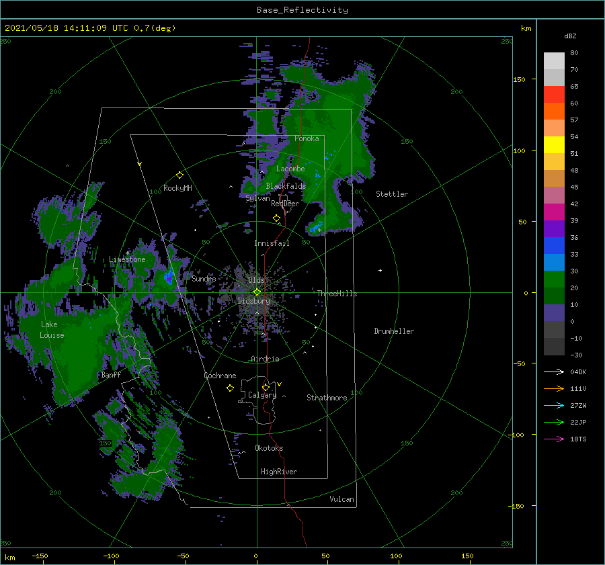This screenshot has width=605, height=565.
Task: Click the Sylvan label
Action: point(257,198)
